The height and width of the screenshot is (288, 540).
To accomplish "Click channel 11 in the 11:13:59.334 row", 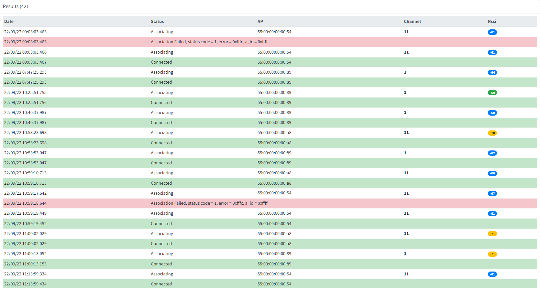I will pyautogui.click(x=406, y=274).
